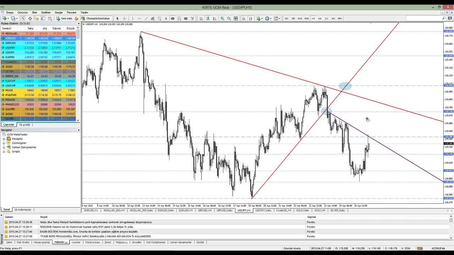Screen dimensions: 454x255
Task: Toggle the Terminal panel icon
Action: point(43,18)
